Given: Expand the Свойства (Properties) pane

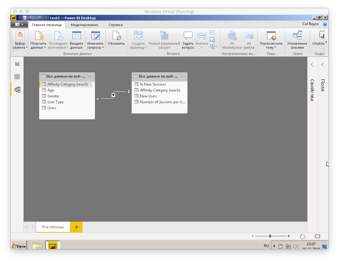Looking at the screenshot, I should (312, 65).
